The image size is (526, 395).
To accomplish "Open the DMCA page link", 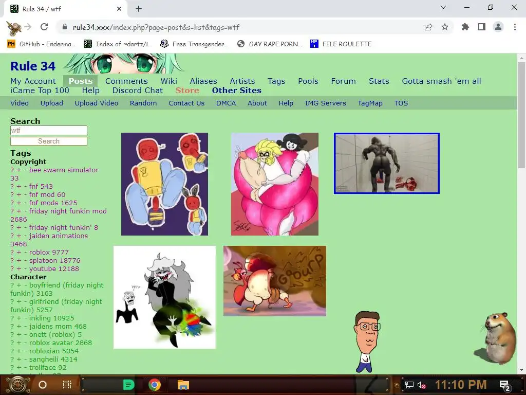I will [x=226, y=103].
